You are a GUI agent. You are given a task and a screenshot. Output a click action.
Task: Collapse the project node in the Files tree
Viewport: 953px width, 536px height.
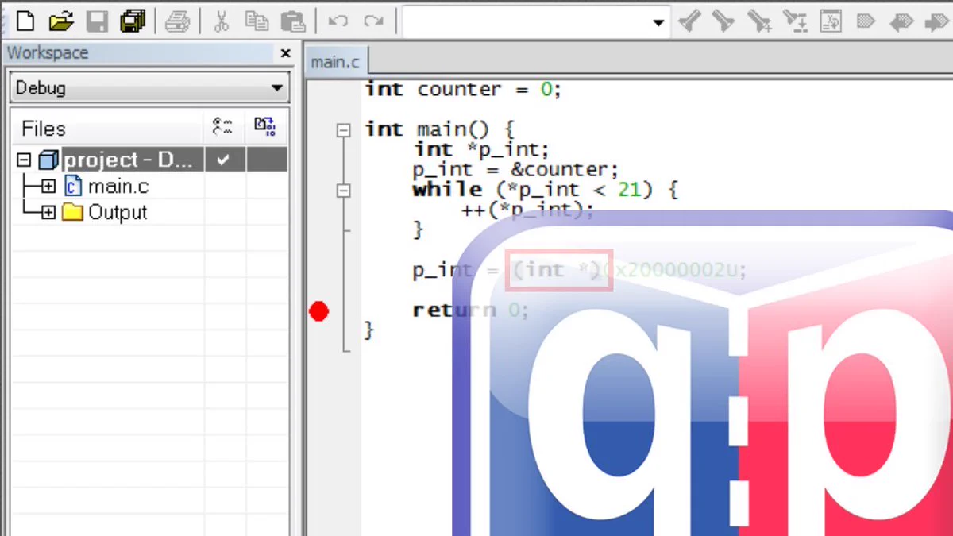[x=24, y=160]
